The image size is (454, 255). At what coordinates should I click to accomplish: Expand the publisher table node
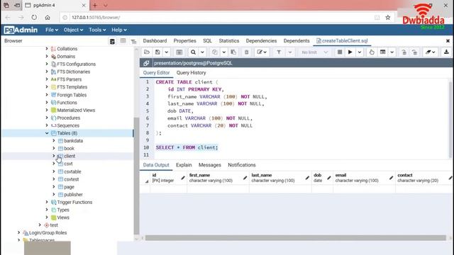pyautogui.click(x=54, y=194)
